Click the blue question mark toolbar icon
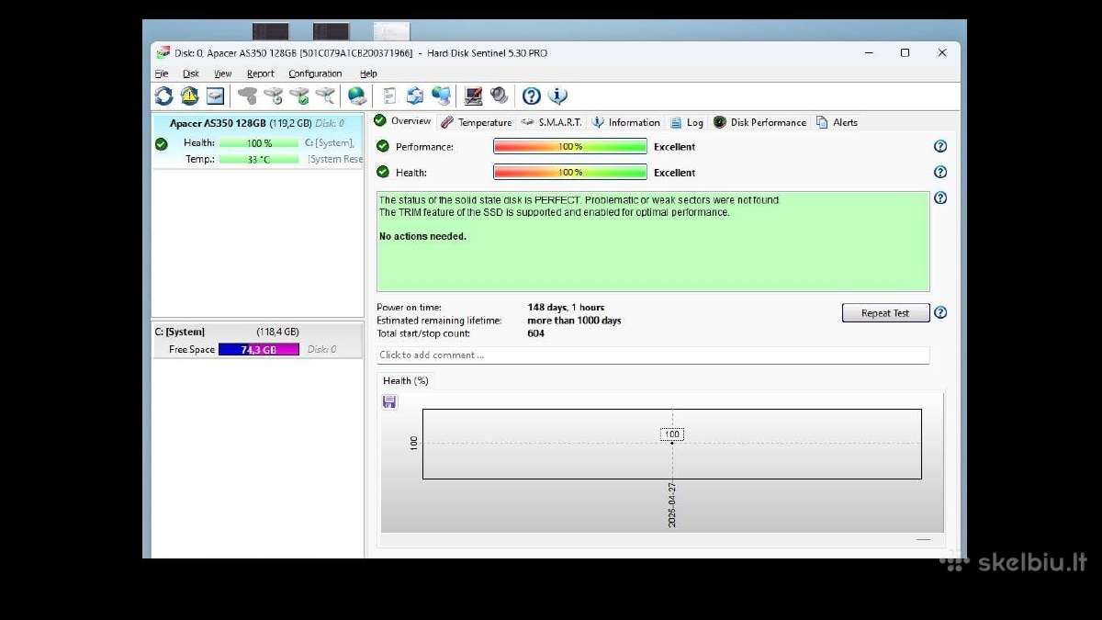Screen dimensions: 1102x620 pos(531,96)
